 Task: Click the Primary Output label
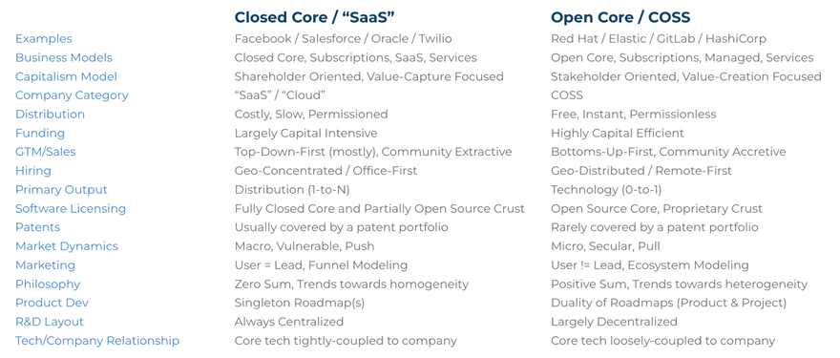coord(61,190)
